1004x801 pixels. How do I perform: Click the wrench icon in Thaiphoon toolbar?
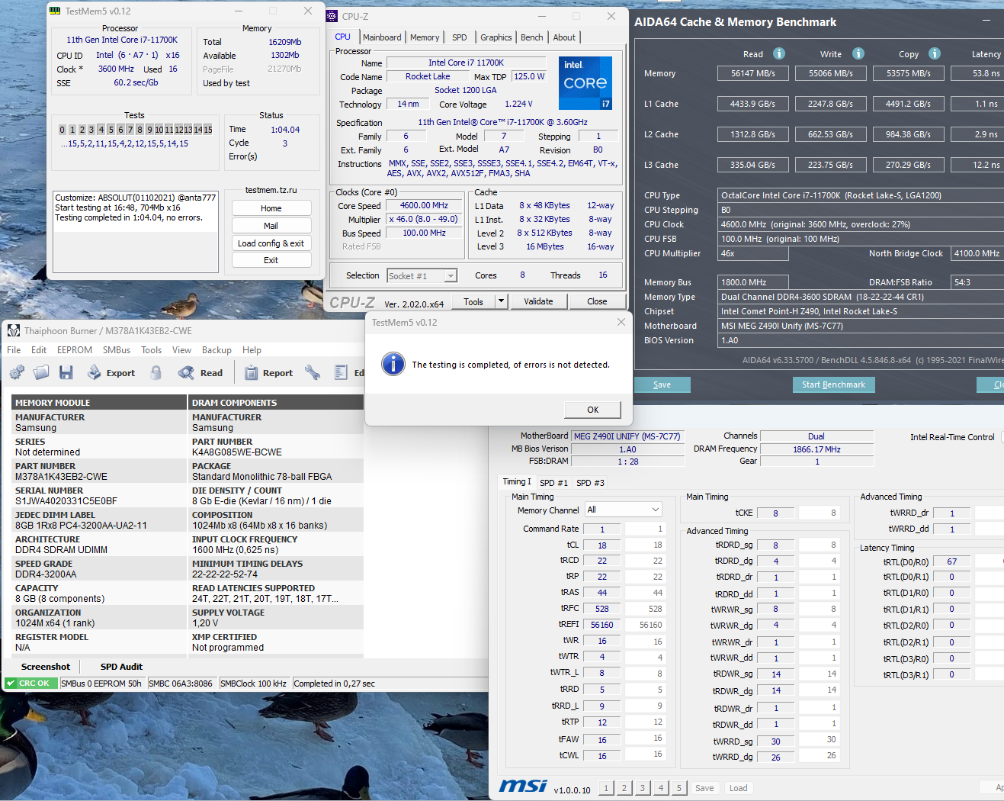pos(312,372)
